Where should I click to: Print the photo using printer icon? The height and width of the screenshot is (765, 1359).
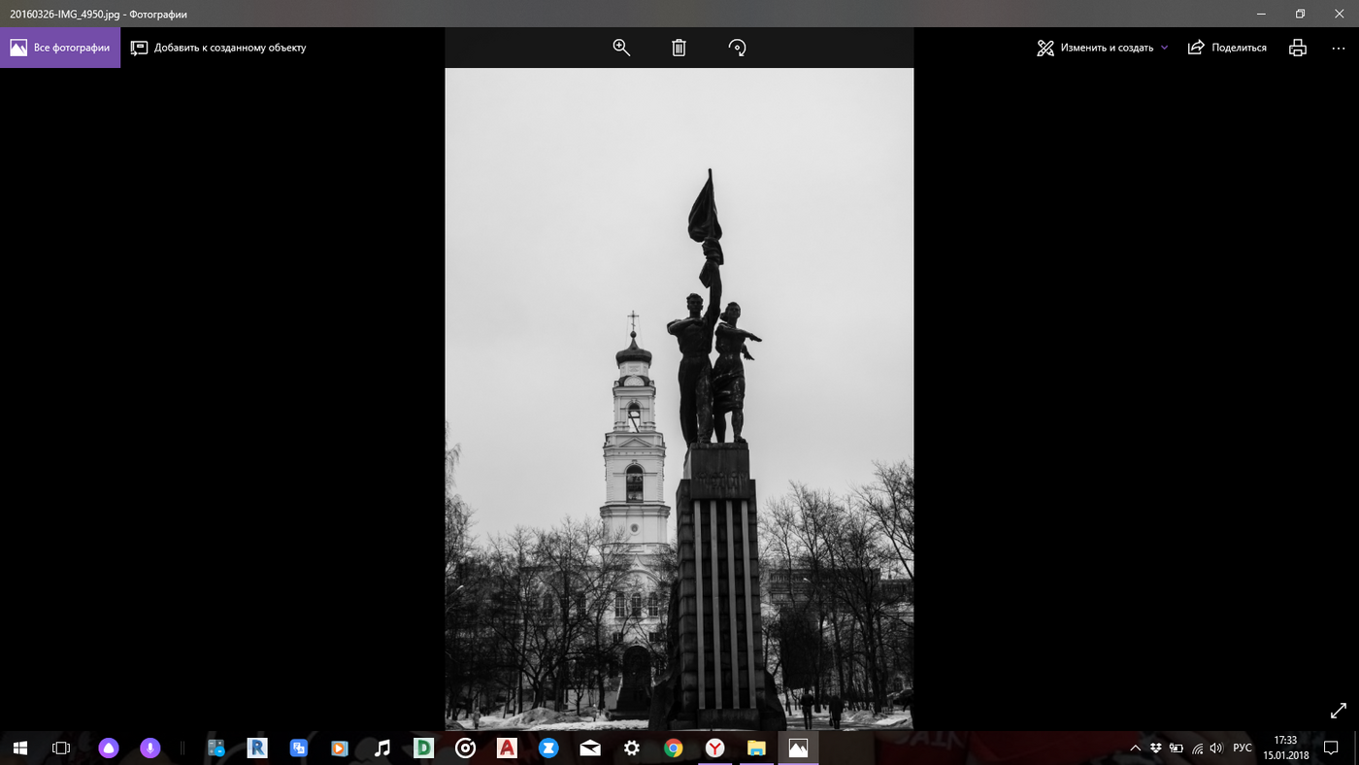point(1297,48)
